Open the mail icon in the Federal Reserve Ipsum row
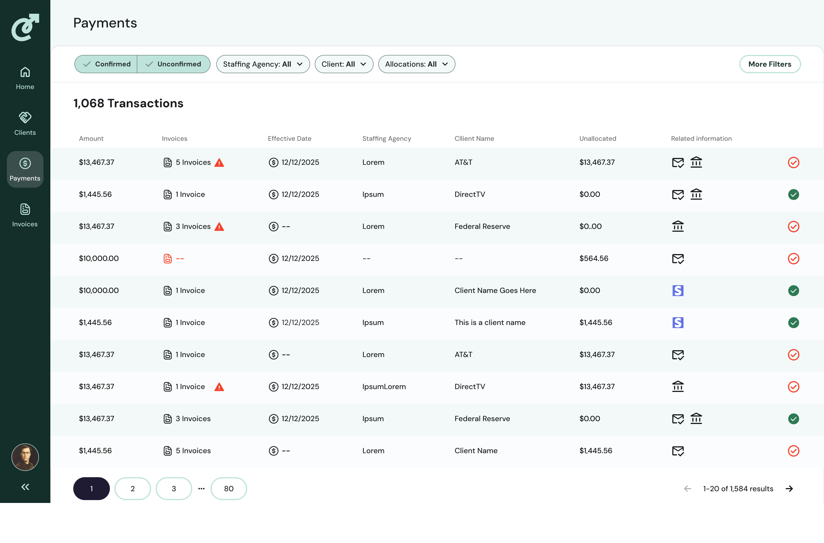 pos(678,419)
